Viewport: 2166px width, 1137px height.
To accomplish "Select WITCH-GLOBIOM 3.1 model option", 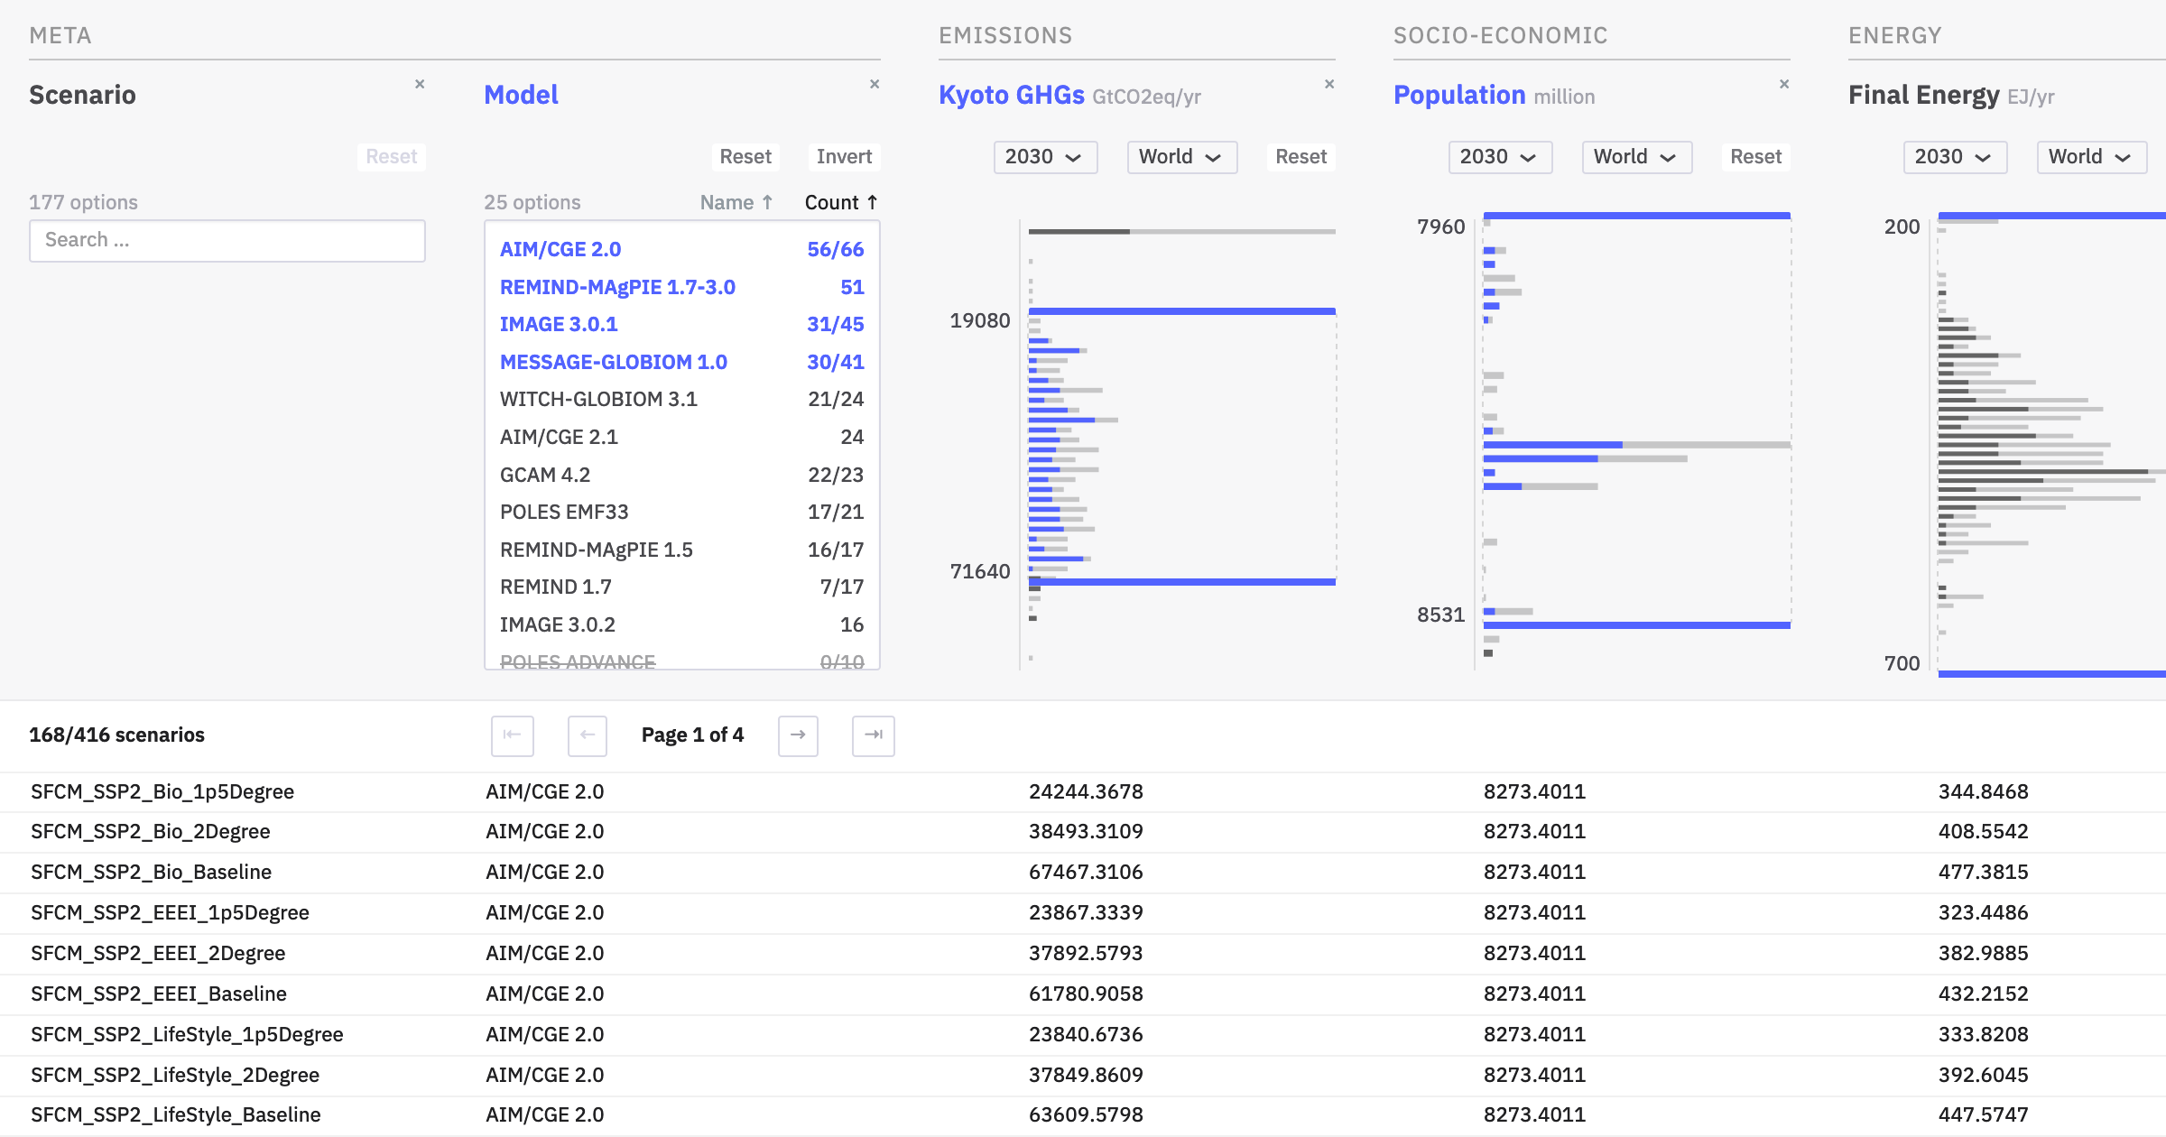I will coord(682,399).
